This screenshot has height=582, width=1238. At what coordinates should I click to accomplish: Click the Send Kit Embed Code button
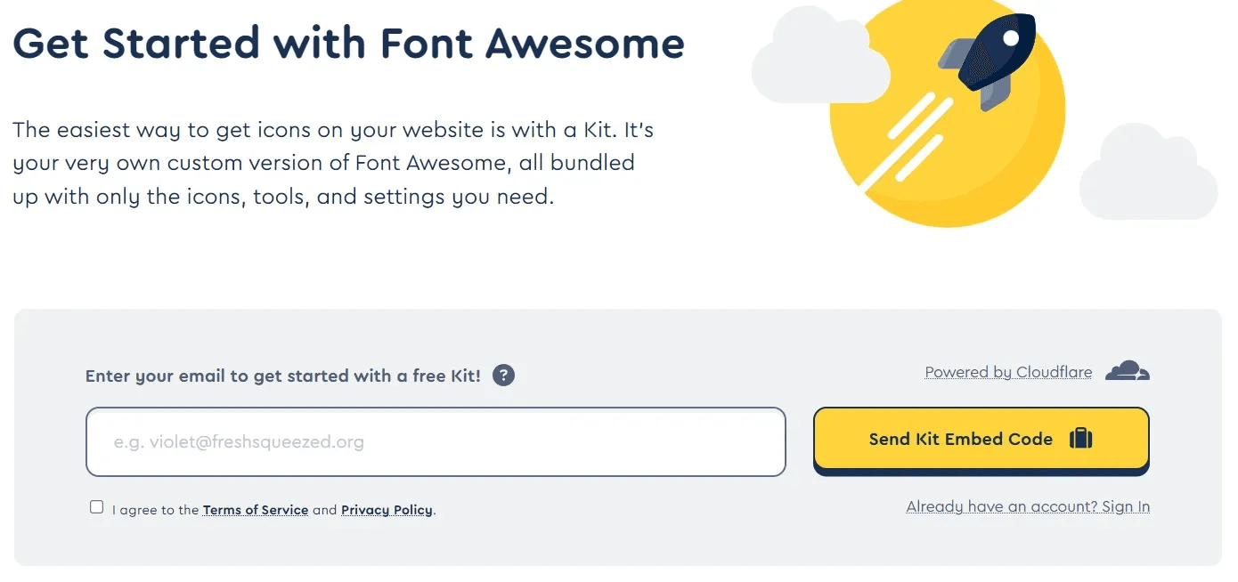tap(980, 439)
